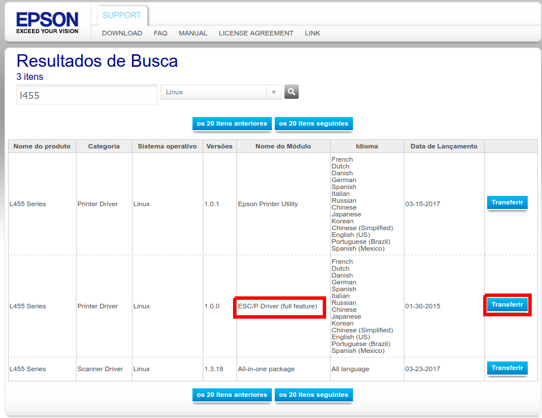542x418 pixels.
Task: Select version '1.3.18' cell
Action: pos(214,369)
